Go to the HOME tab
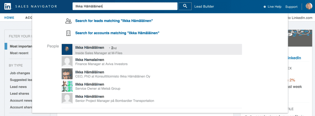Screen dimensions: 315x116 [x=9, y=18]
